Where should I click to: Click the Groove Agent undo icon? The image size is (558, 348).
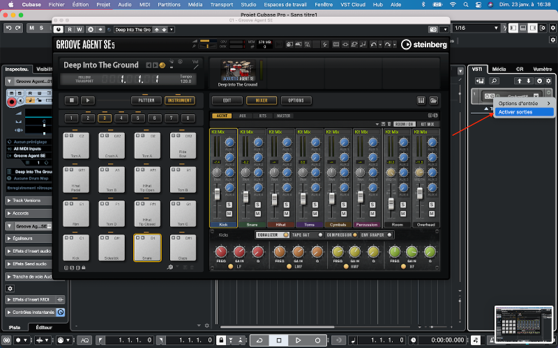pos(373,45)
